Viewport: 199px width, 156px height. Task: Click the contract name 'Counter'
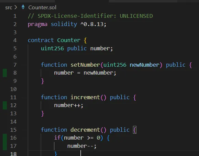click(x=69, y=40)
